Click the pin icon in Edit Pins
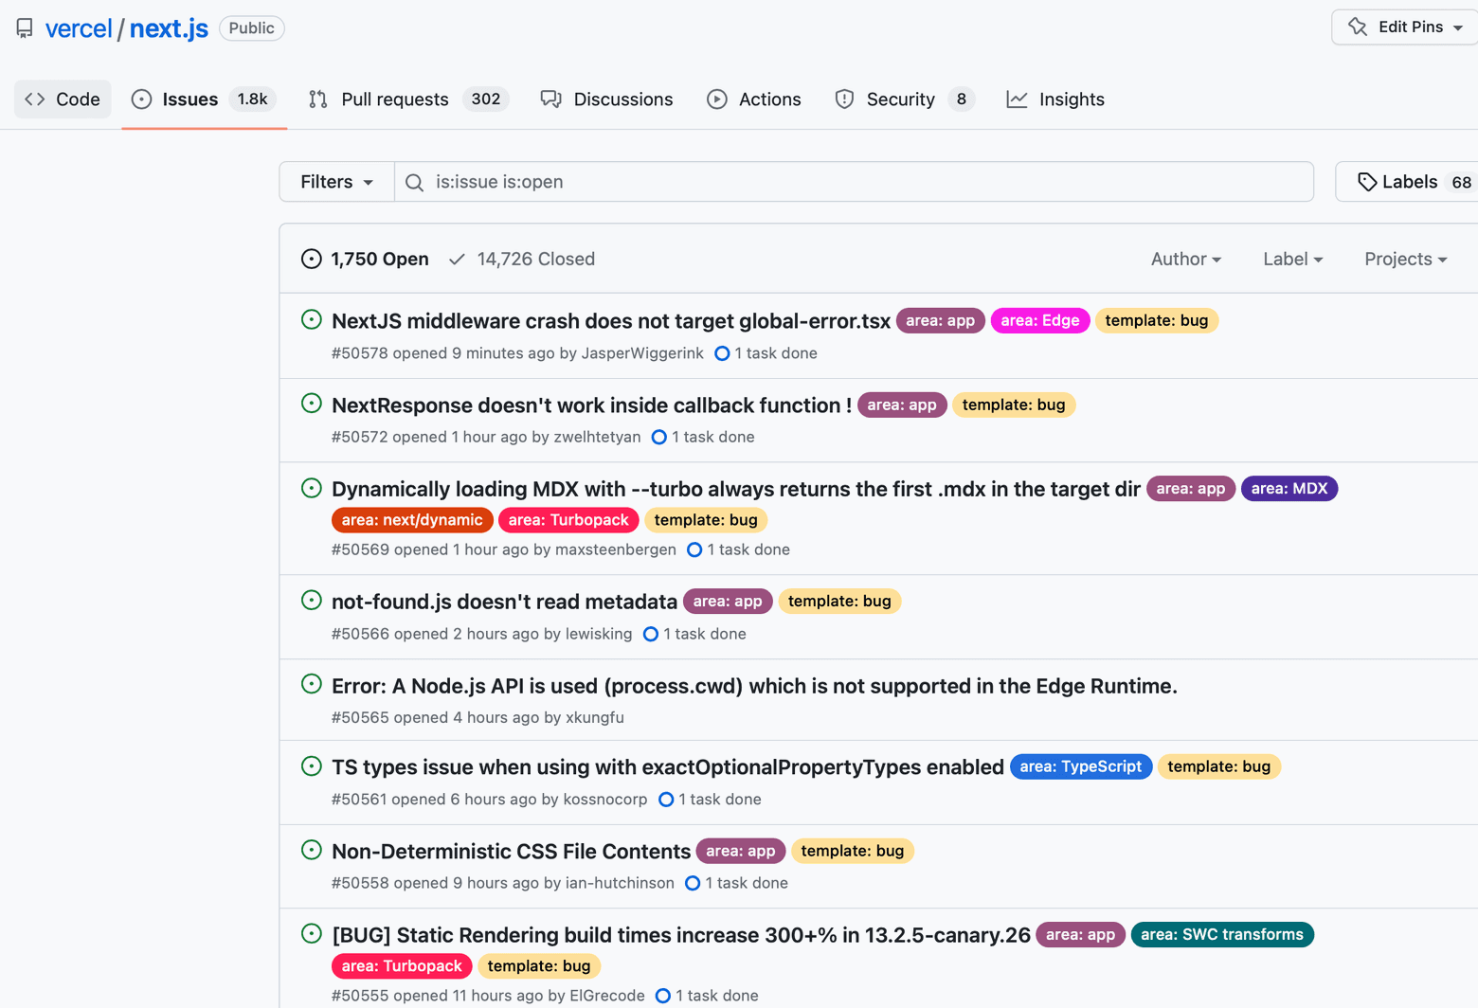Image resolution: width=1478 pixels, height=1008 pixels. pos(1358,27)
